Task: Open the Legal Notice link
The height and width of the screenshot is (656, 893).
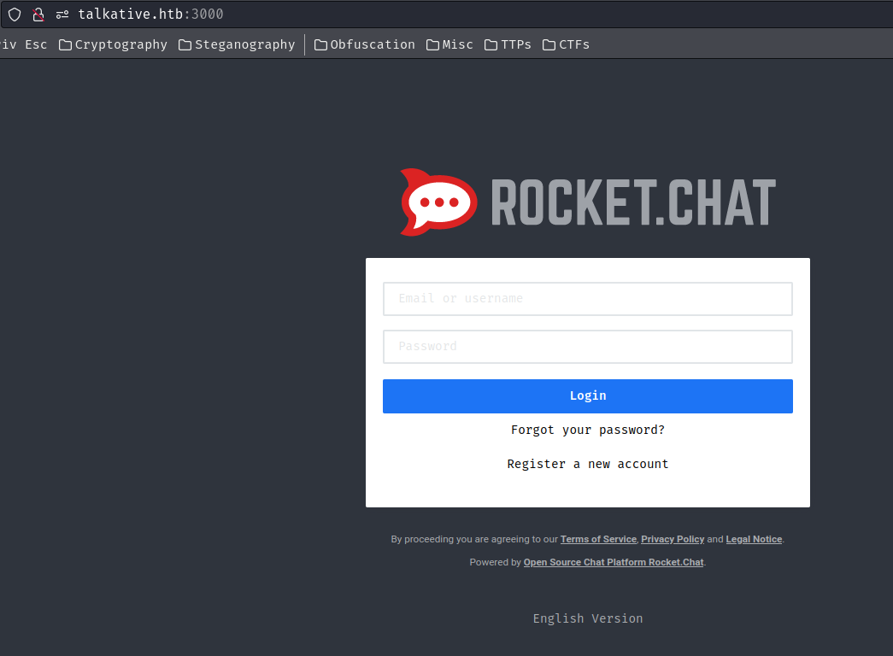Action: [754, 539]
